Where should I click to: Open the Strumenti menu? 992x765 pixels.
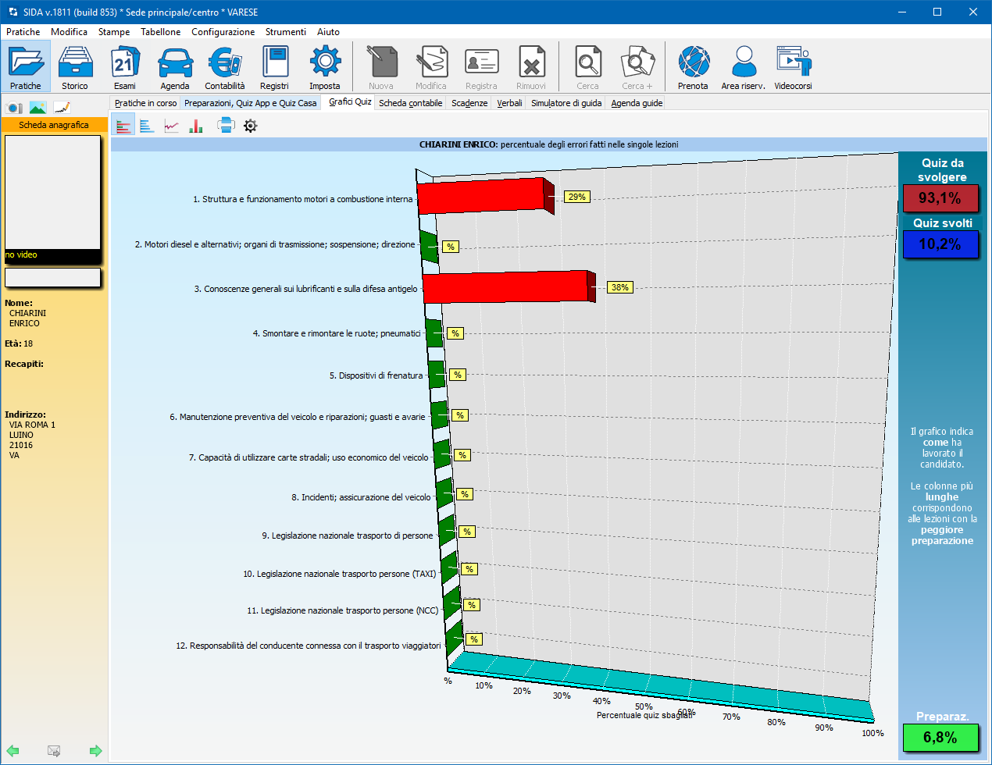coord(285,32)
